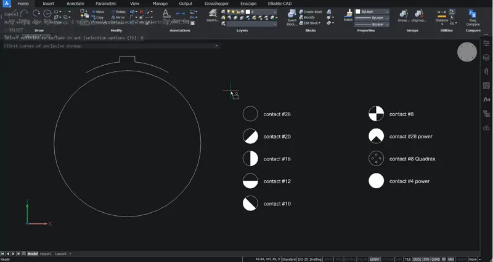
Task: Select the Dwg Compare icon
Action: tap(473, 17)
